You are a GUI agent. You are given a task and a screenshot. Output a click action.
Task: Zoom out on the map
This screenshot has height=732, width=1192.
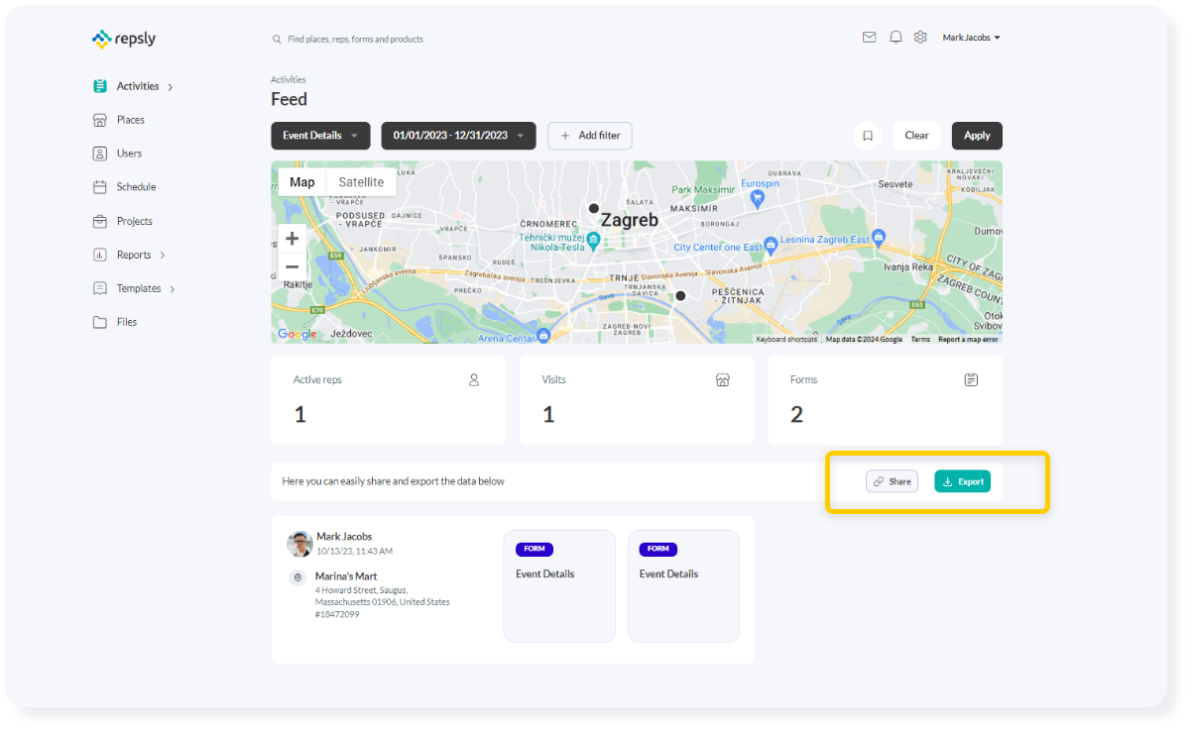(292, 266)
